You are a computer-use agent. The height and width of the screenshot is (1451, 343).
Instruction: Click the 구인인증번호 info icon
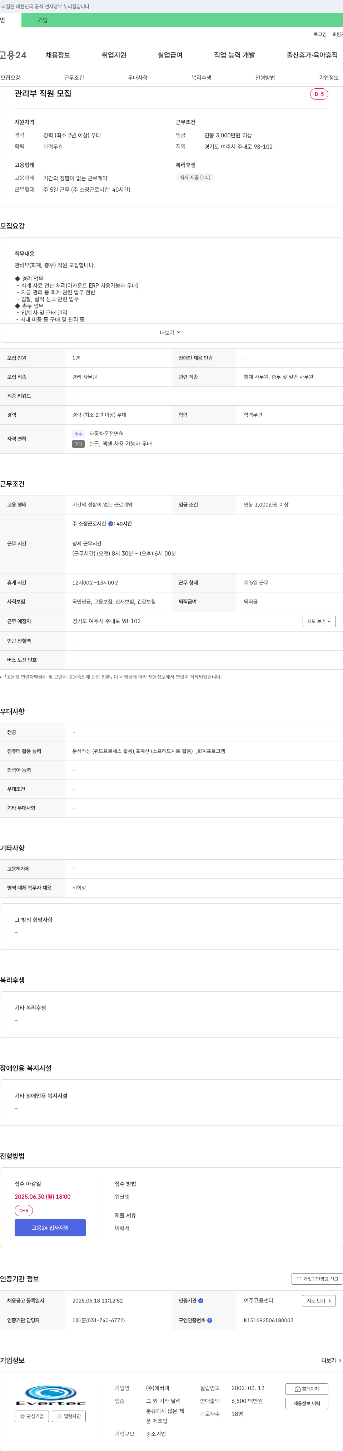[x=210, y=1320]
